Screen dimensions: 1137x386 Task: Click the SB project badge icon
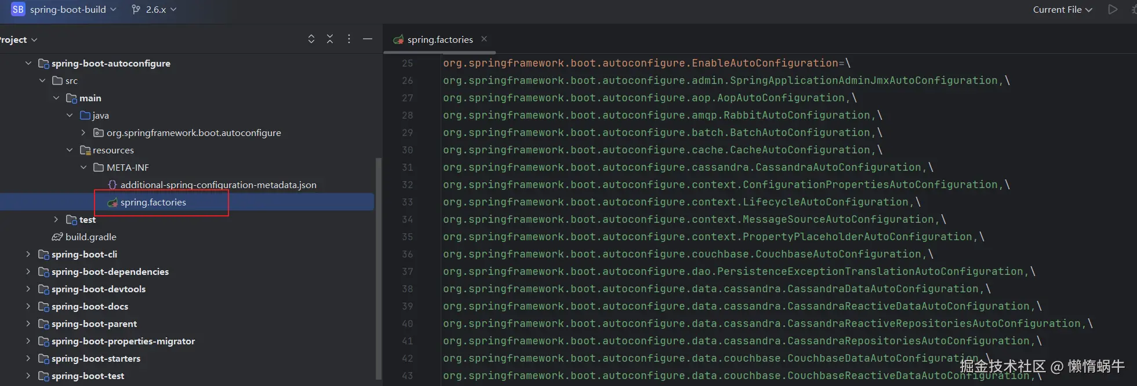point(18,9)
